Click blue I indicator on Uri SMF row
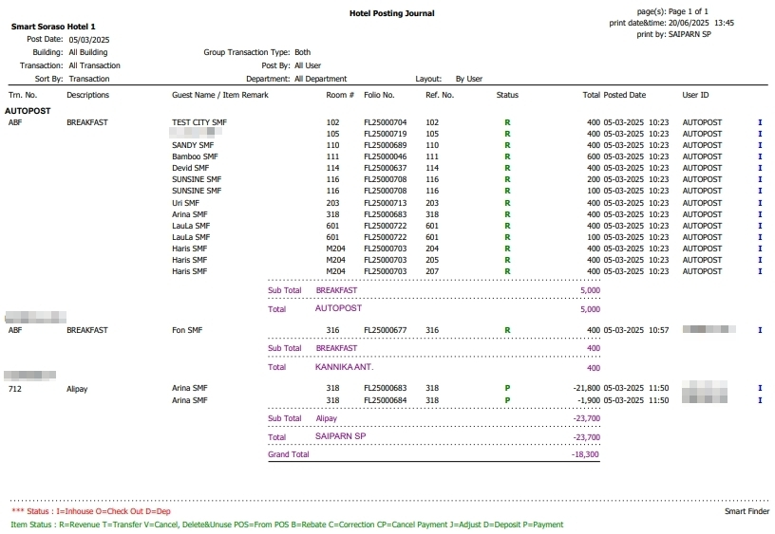The width and height of the screenshot is (775, 534). pos(760,203)
